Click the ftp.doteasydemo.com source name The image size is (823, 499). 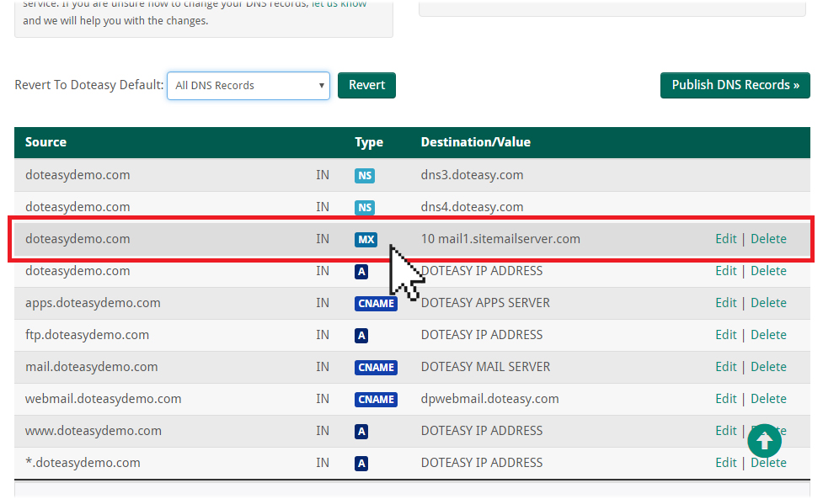pyautogui.click(x=87, y=335)
